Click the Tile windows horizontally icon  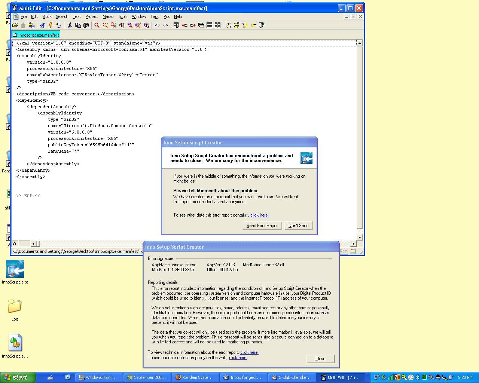click(x=209, y=25)
